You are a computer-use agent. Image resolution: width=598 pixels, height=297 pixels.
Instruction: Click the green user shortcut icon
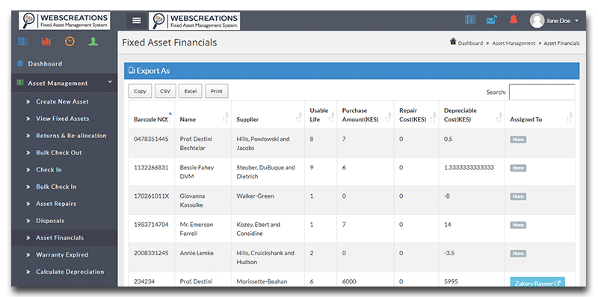click(93, 42)
